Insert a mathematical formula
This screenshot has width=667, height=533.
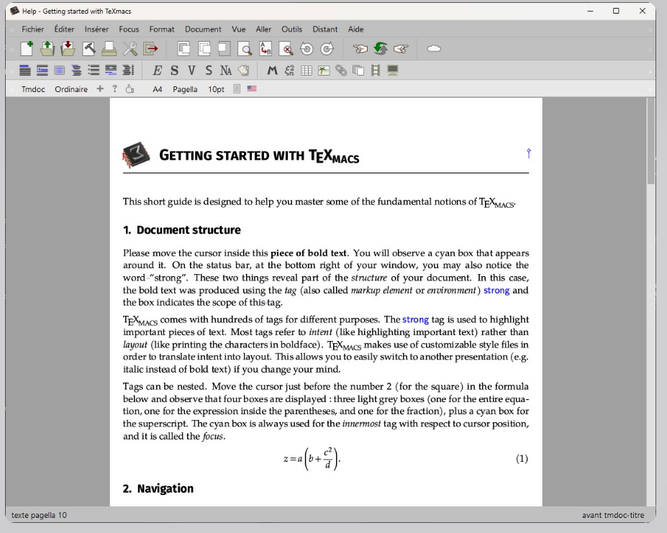(271, 70)
